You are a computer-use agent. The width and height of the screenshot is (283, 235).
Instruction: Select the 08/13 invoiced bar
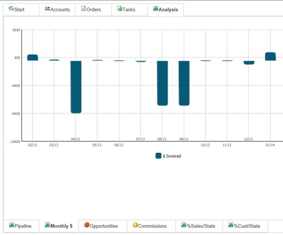pyautogui.click(x=162, y=83)
